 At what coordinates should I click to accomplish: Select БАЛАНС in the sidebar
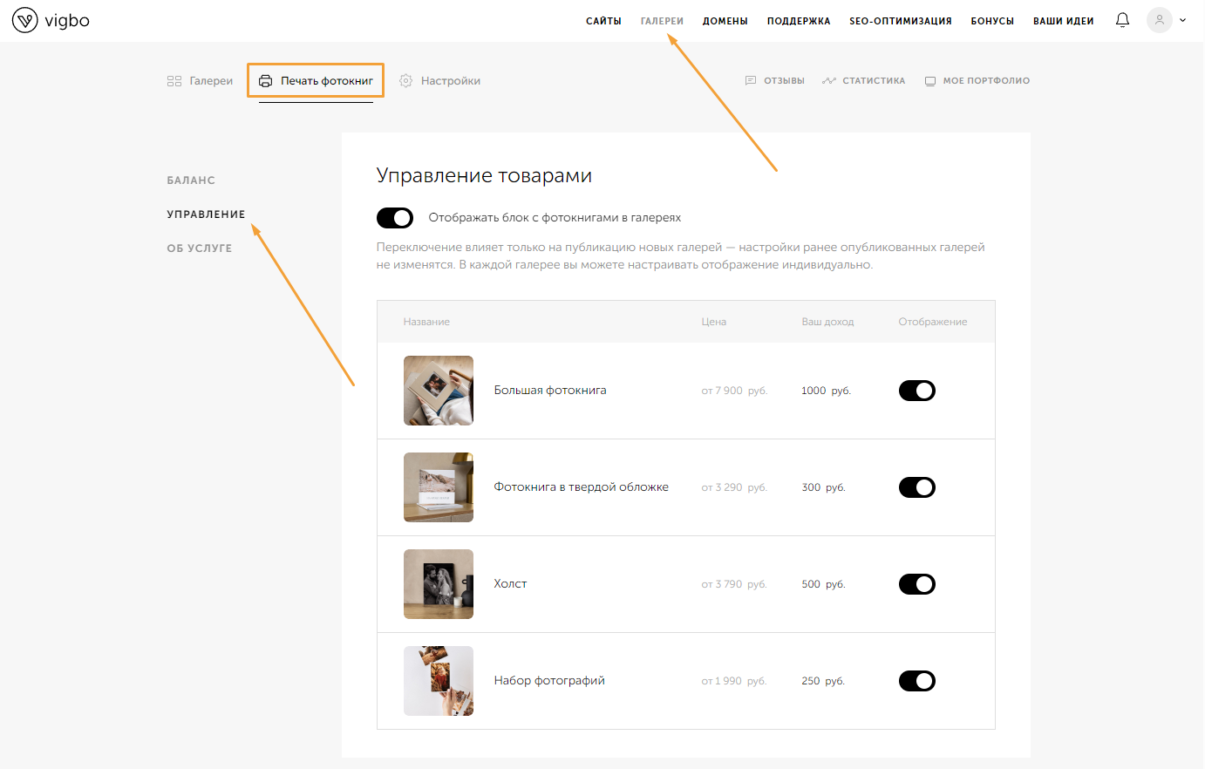coord(191,180)
